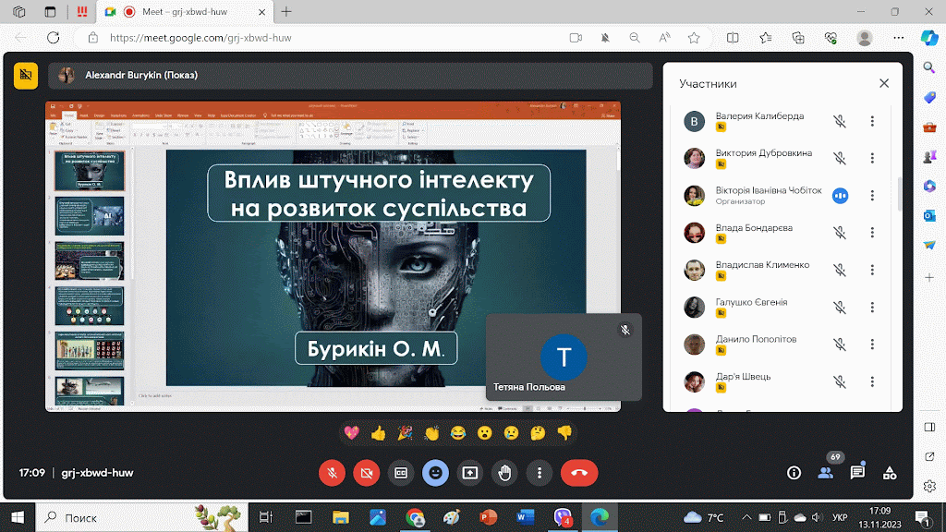Open a new browser tab
The width and height of the screenshot is (946, 532).
point(286,12)
